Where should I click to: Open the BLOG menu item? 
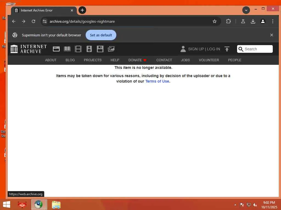tap(70, 60)
